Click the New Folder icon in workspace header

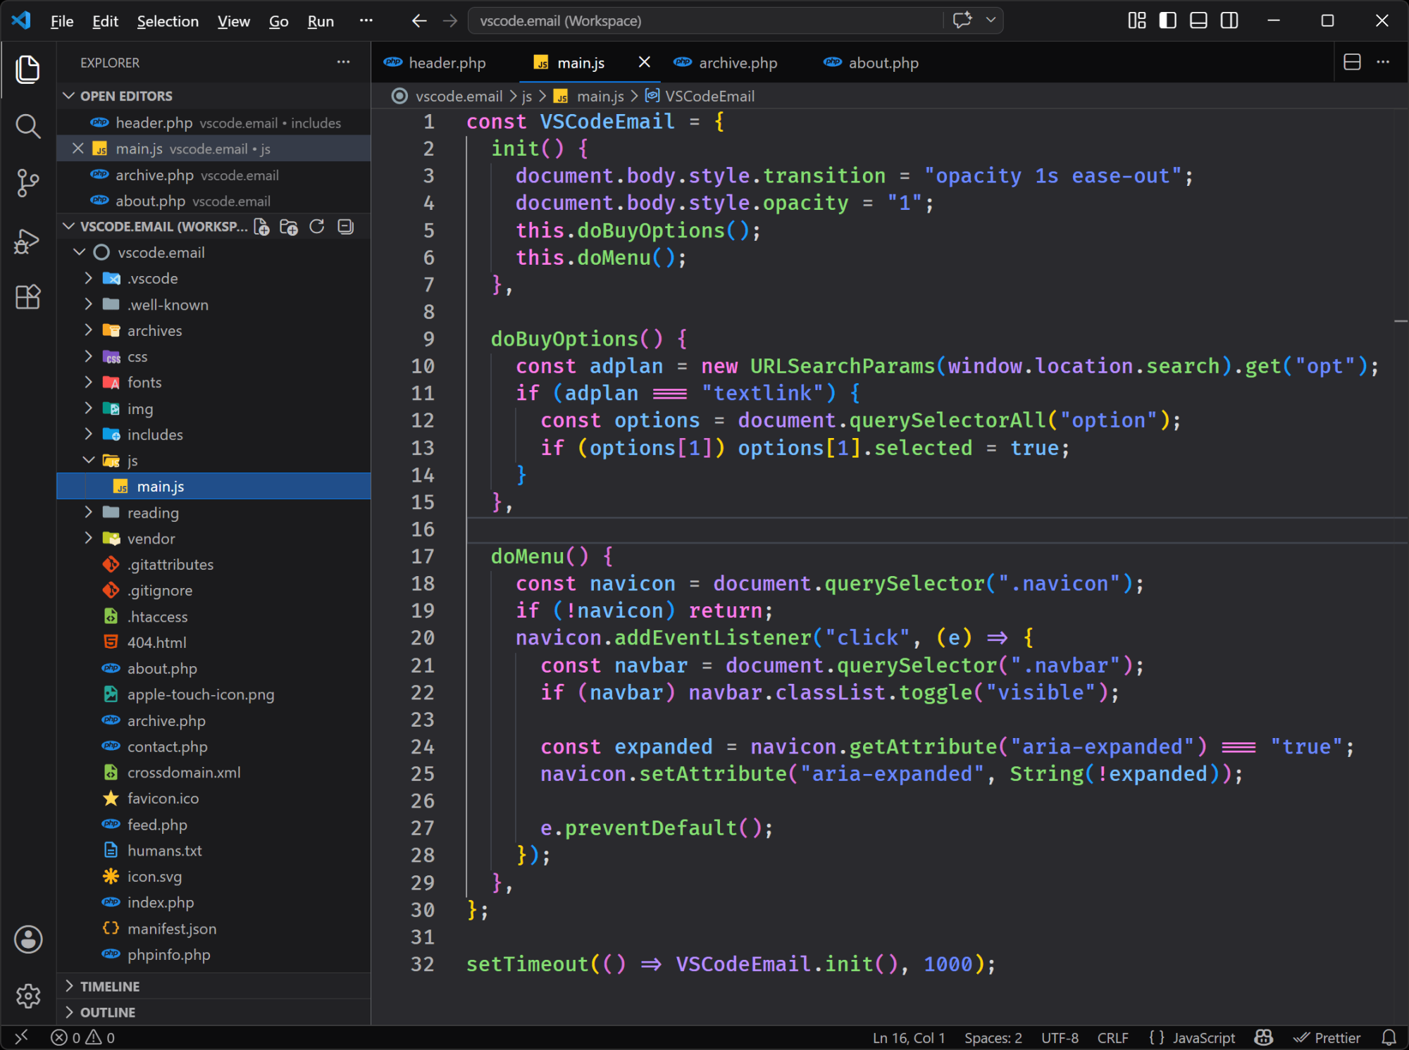(x=289, y=227)
